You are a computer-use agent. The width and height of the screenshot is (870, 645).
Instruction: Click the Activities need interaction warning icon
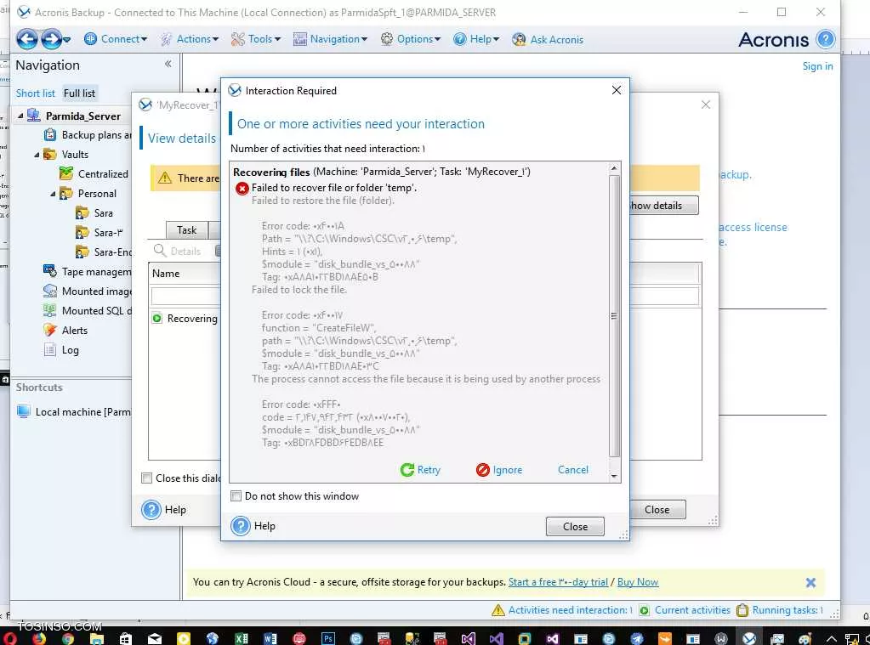(x=498, y=610)
